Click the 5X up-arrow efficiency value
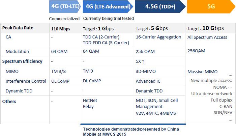Image resolution: width=236 pixels, height=136 pixels. coord(140,61)
